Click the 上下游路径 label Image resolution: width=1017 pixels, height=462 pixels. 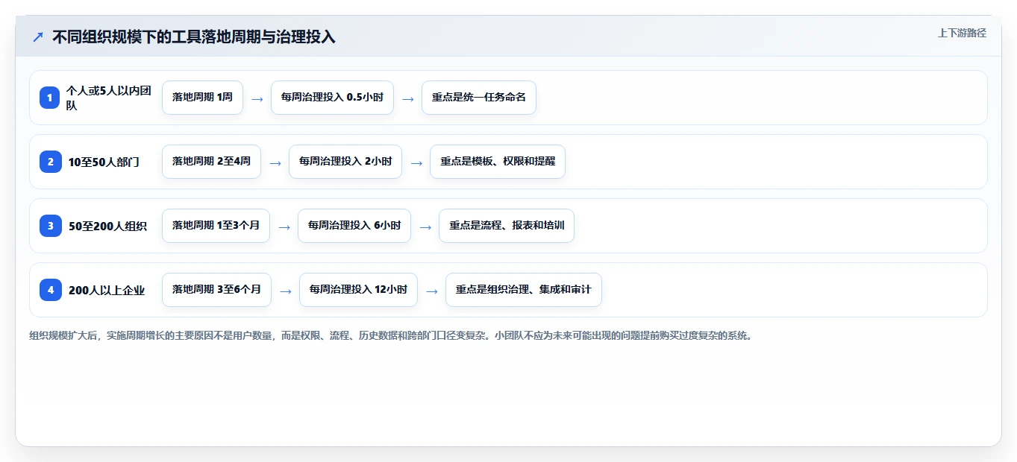[962, 33]
